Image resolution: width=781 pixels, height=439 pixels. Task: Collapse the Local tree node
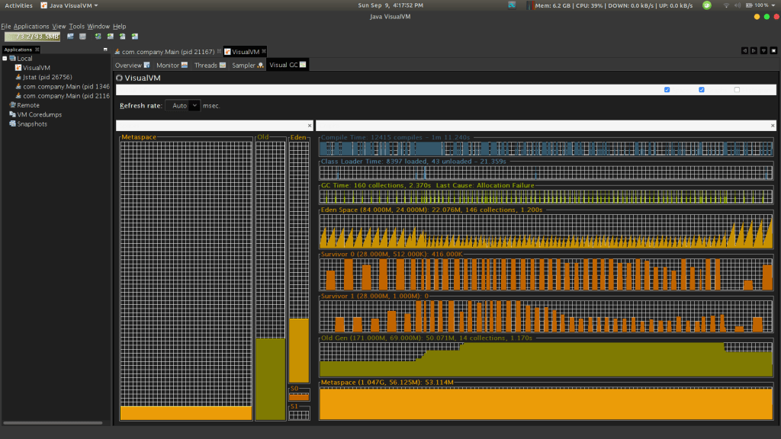click(5, 58)
